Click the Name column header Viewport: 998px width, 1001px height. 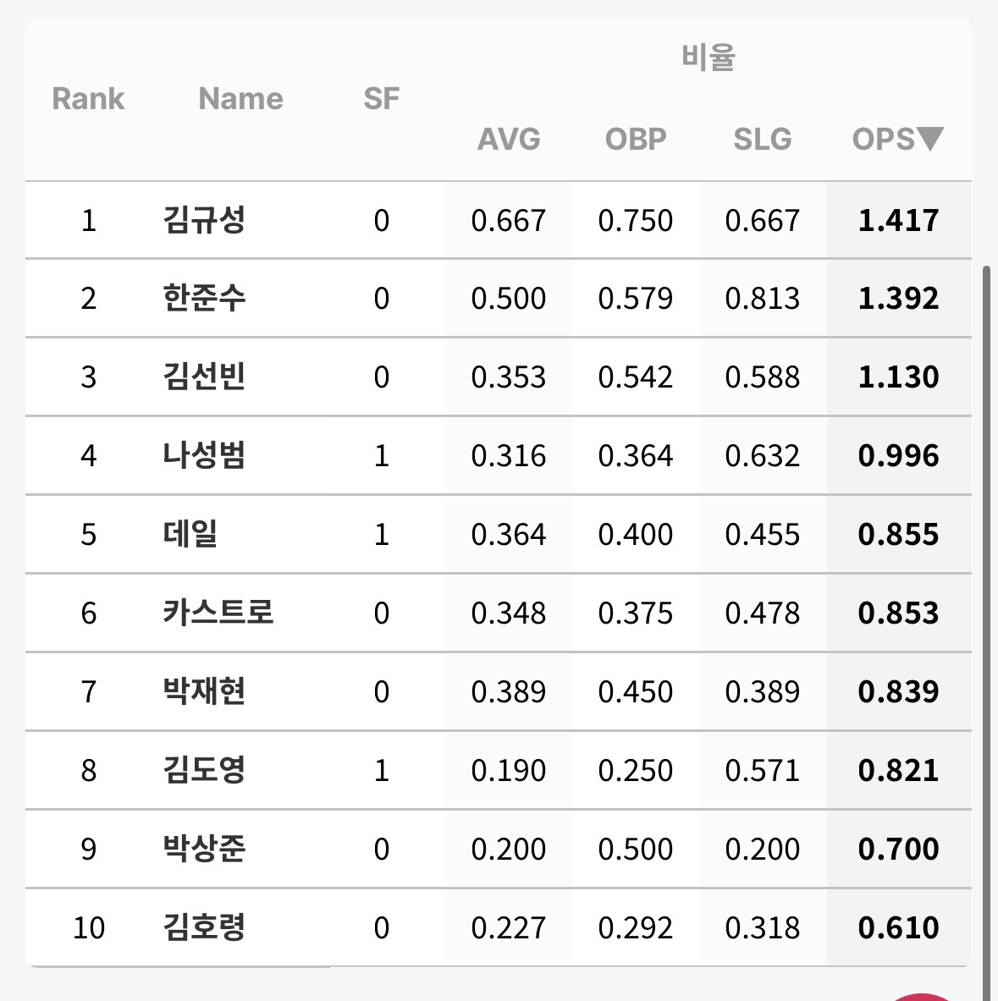(240, 99)
